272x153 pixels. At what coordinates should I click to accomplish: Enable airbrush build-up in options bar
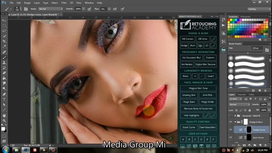115,9
